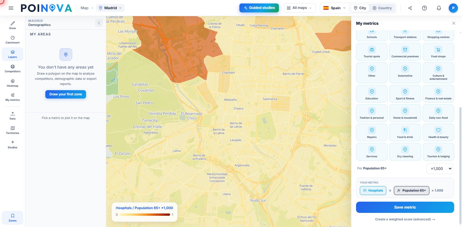Open the Territories section

click(x=12, y=130)
